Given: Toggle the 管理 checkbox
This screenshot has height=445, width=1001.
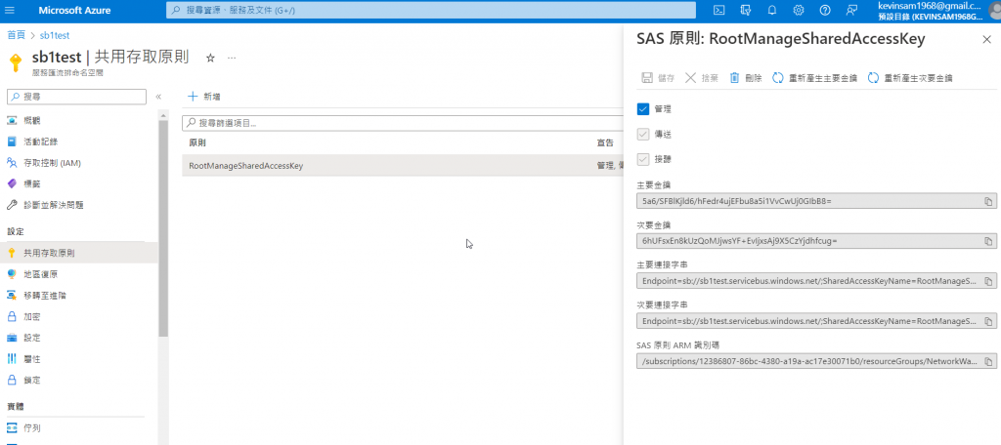Looking at the screenshot, I should (x=643, y=109).
